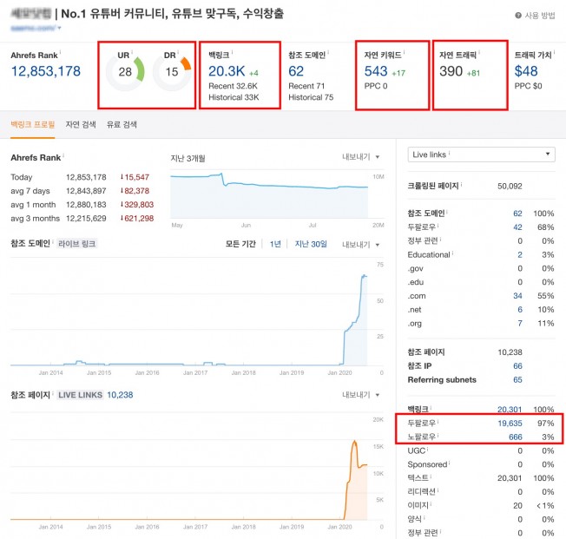Click the info icon next to UR
Image resolution: width=566 pixels, height=539 pixels.
coord(132,52)
